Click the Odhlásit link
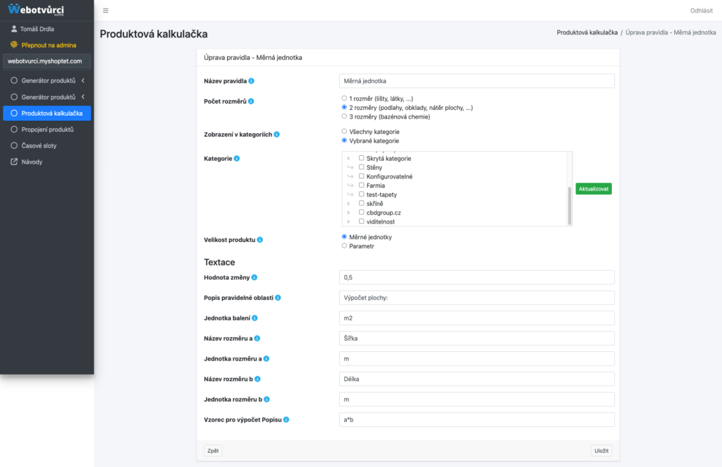 tap(702, 11)
